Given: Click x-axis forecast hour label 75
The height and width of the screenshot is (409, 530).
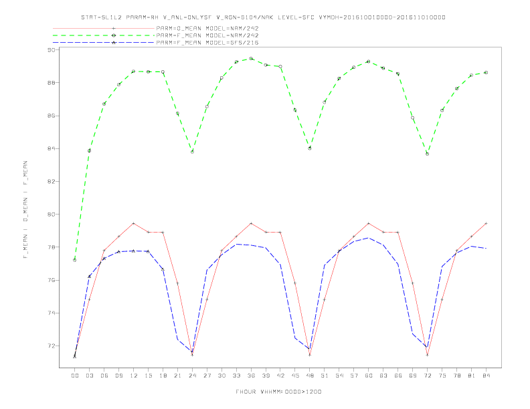Looking at the screenshot, I should coord(442,376).
